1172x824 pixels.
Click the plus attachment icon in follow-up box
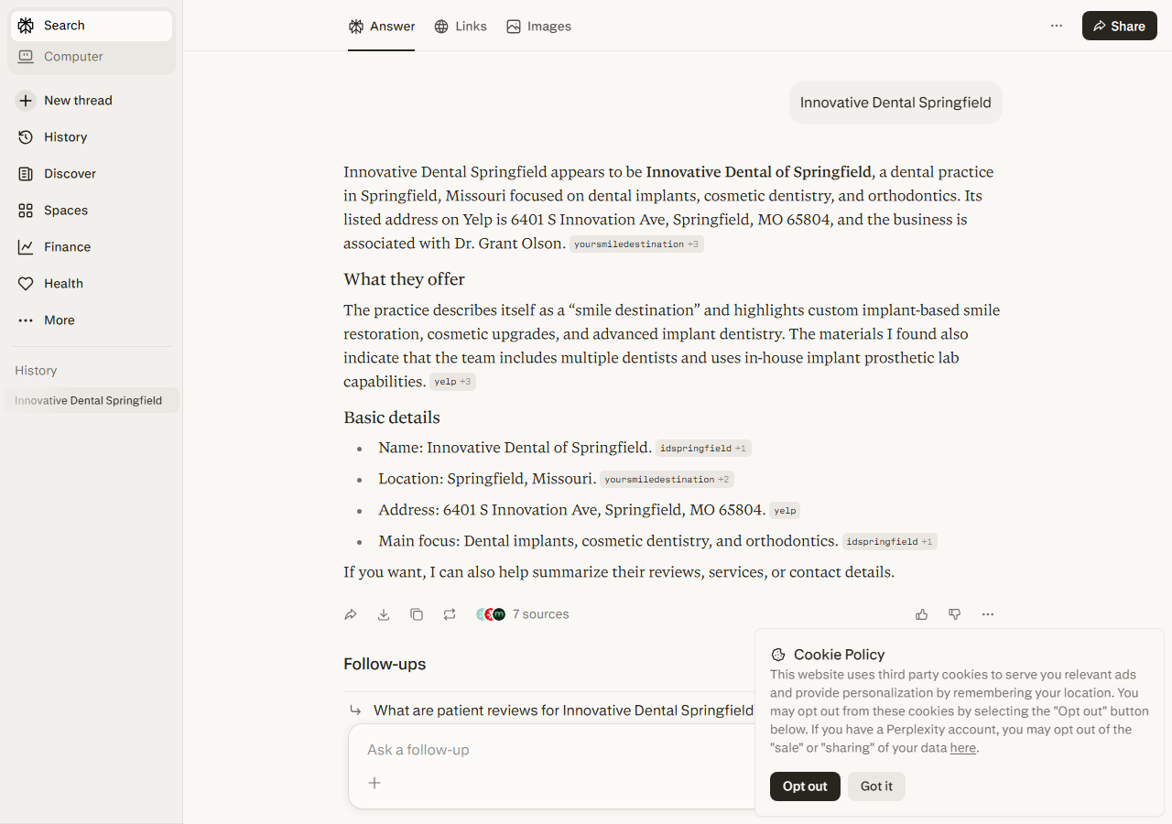pyautogui.click(x=374, y=783)
